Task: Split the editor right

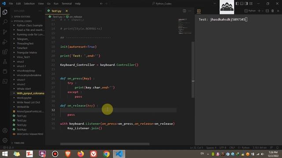Action: coord(184,11)
